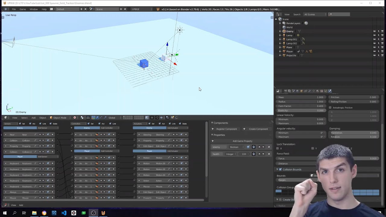Open the Window menu
The height and width of the screenshot is (217, 386).
[x=33, y=9]
